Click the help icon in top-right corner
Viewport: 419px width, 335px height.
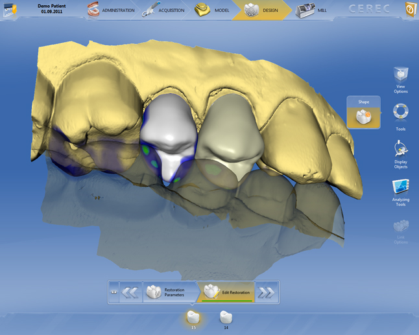[410, 10]
